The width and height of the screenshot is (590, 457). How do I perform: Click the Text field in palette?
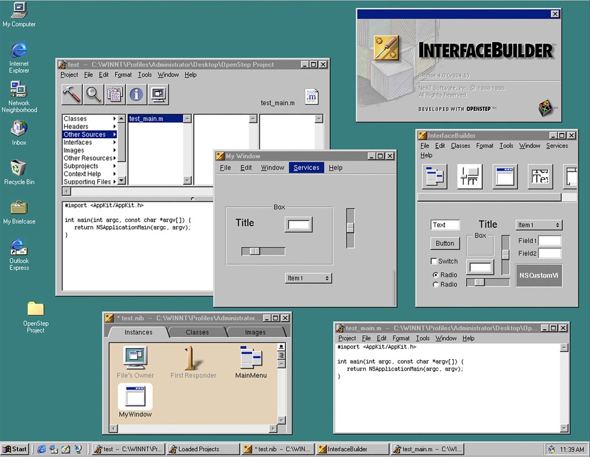[x=445, y=224]
